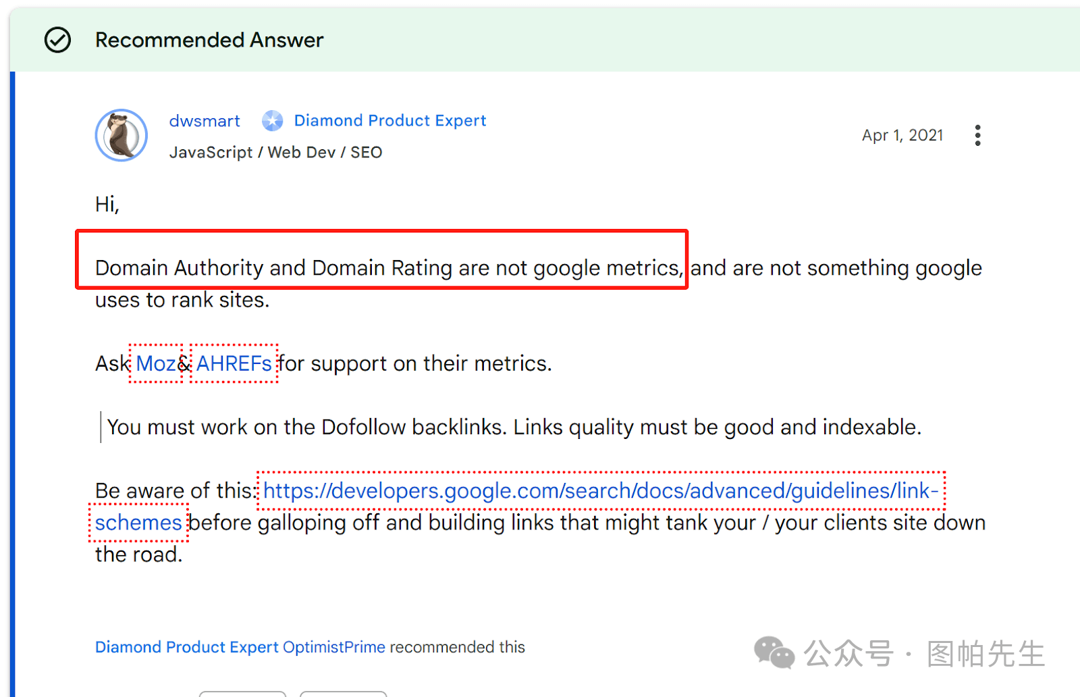Click the diamond badge icon beside dwsmart

coord(272,121)
